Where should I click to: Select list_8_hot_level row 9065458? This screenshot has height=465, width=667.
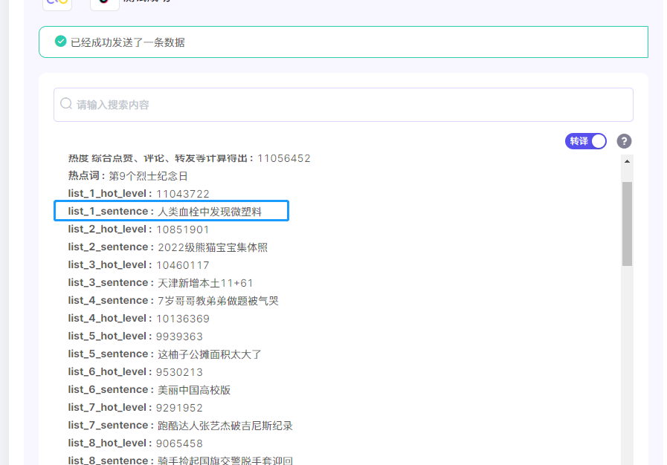click(x=135, y=443)
